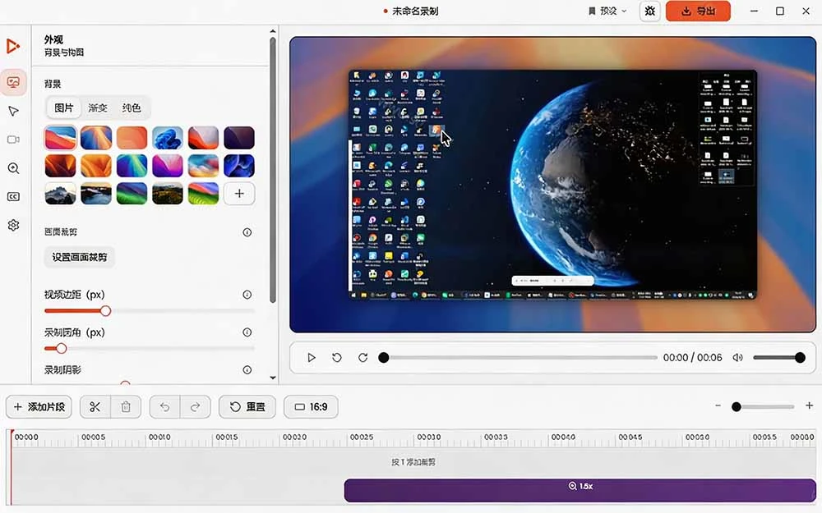The width and height of the screenshot is (822, 513).
Task: Select the plain orange gradient background
Action: click(x=132, y=138)
